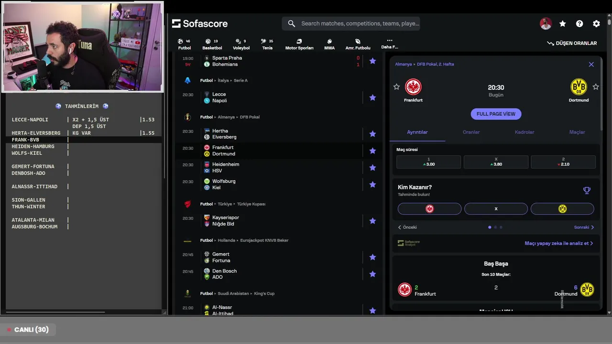
Task: Select Voleybol sport category
Action: [x=241, y=44]
